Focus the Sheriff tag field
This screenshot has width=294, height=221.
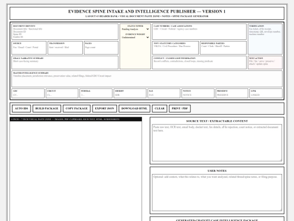(x=130, y=95)
